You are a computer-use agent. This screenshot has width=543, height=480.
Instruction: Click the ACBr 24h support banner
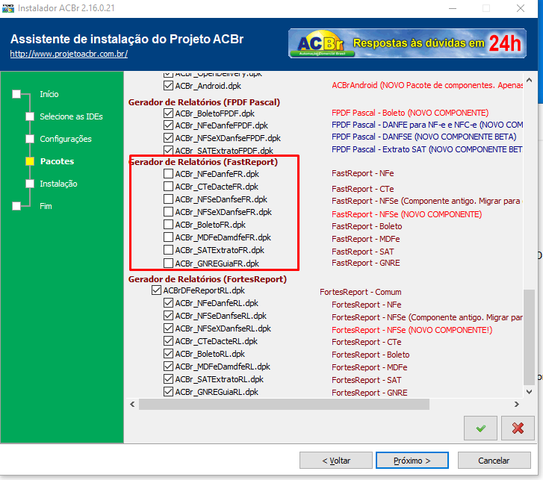(x=407, y=43)
